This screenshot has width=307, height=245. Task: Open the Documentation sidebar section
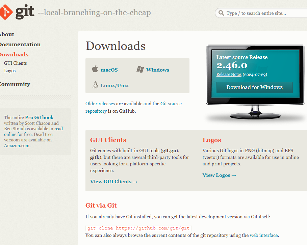point(20,45)
